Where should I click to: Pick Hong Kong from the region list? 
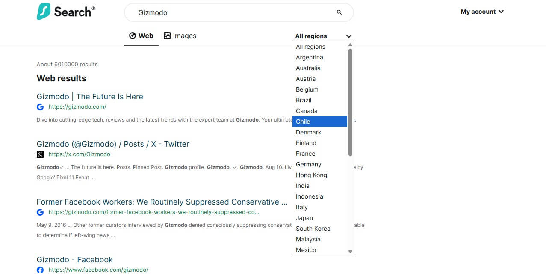pos(320,175)
